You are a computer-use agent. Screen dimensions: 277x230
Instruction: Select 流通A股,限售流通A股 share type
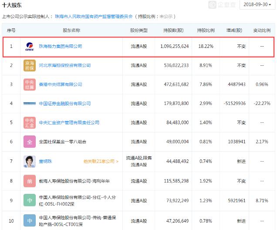[139, 161]
